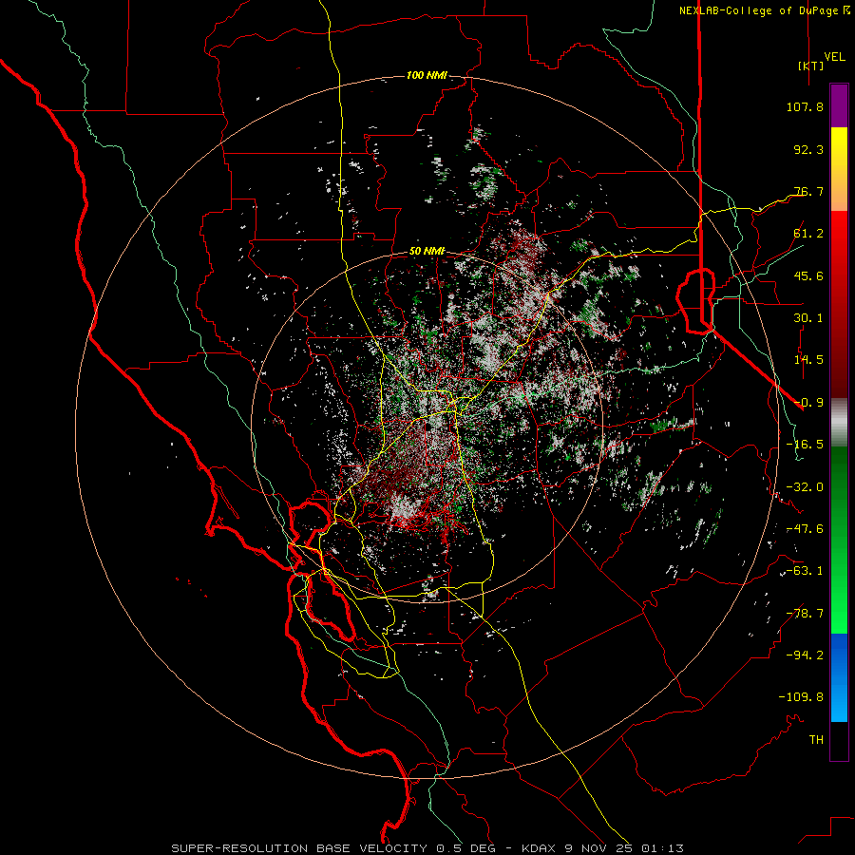Click the -47.6 velocity scale value
Viewport: 855px width, 855px height.
[805, 529]
